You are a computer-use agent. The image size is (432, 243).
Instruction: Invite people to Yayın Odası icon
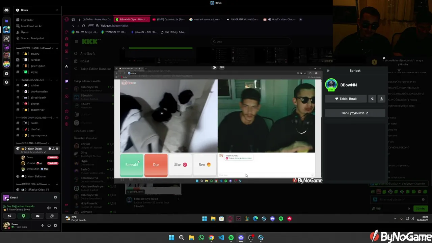[x=53, y=148]
